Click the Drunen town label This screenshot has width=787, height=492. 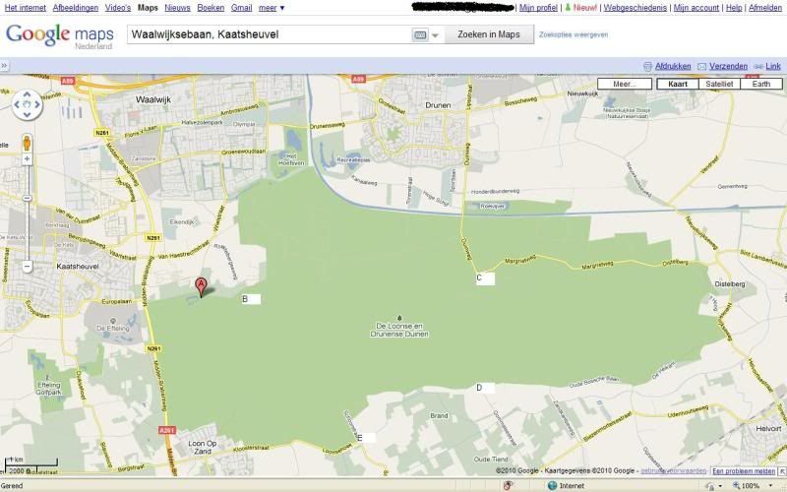coord(438,105)
